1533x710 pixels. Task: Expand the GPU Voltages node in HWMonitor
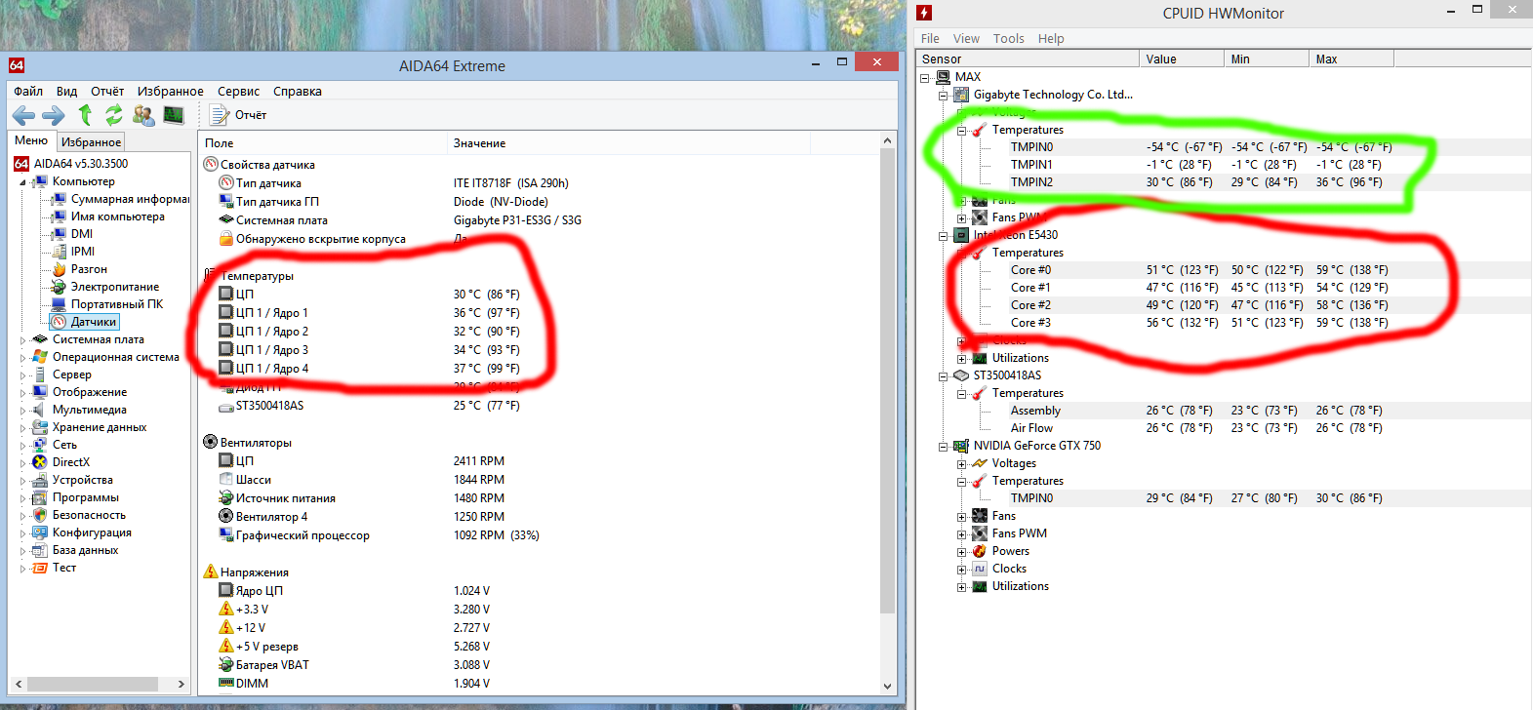tap(961, 463)
